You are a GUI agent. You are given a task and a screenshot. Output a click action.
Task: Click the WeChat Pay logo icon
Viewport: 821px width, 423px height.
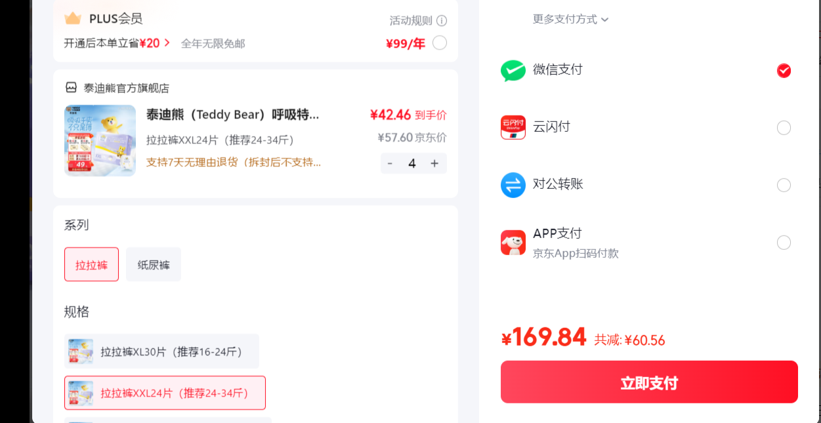click(x=513, y=70)
